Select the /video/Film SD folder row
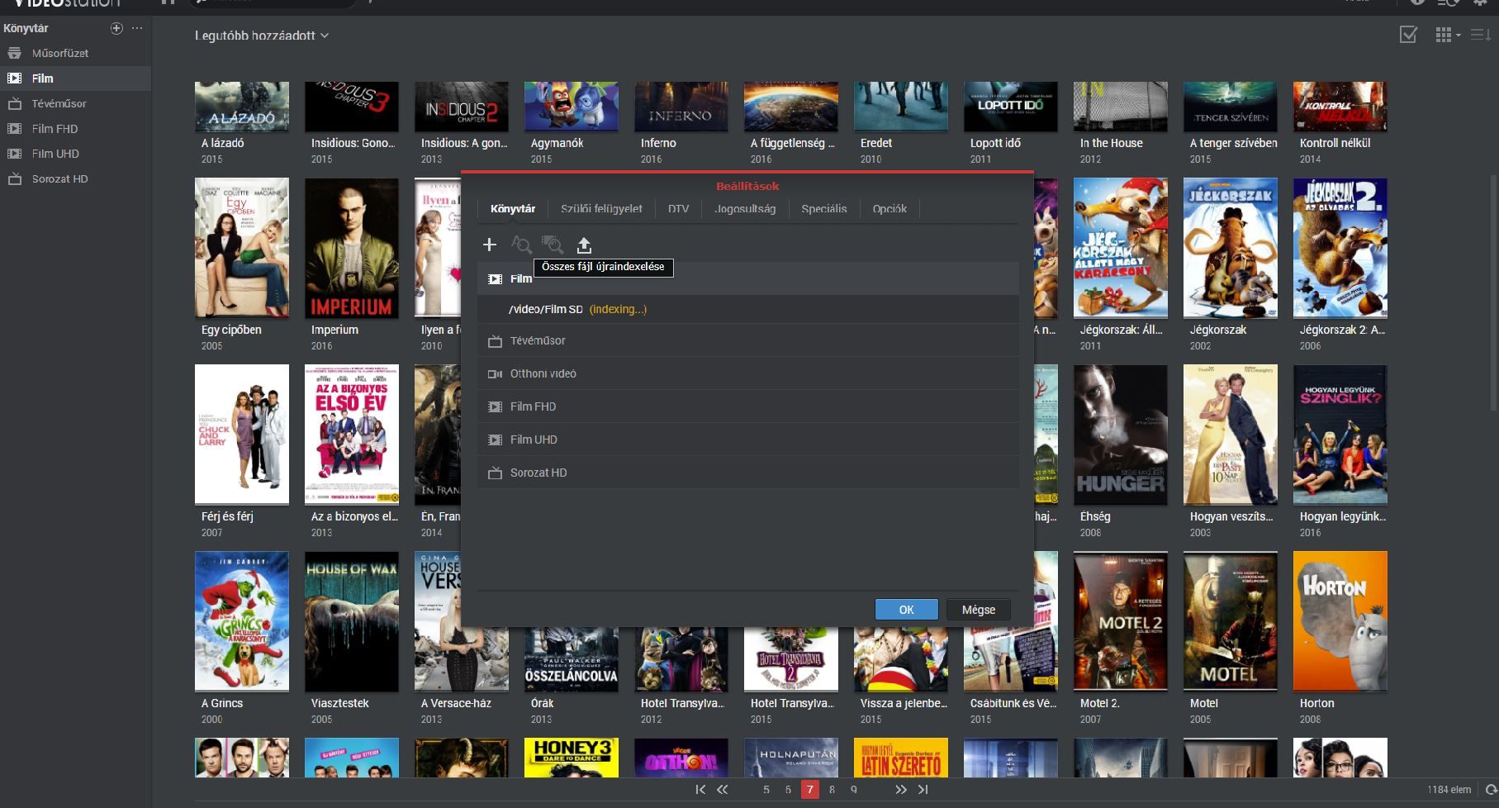The image size is (1499, 808). click(747, 309)
